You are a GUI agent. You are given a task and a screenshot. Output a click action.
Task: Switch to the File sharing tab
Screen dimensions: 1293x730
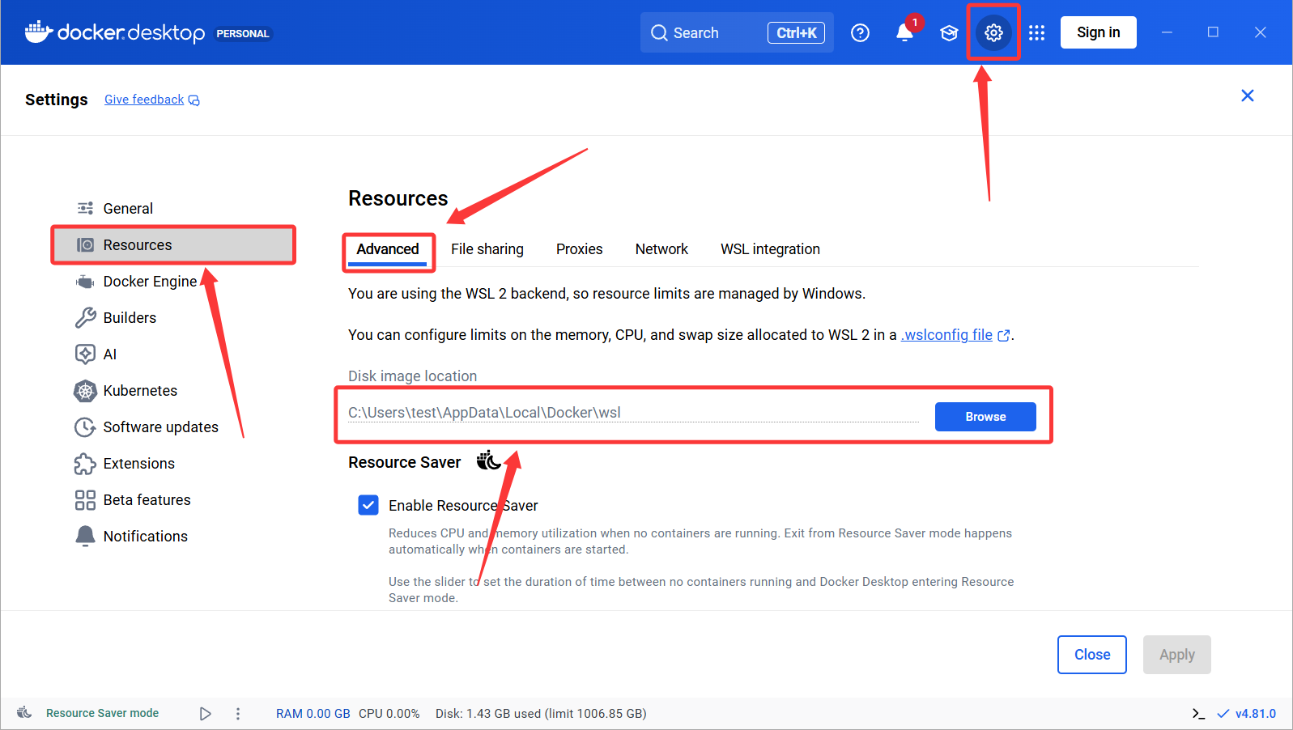[x=487, y=249]
